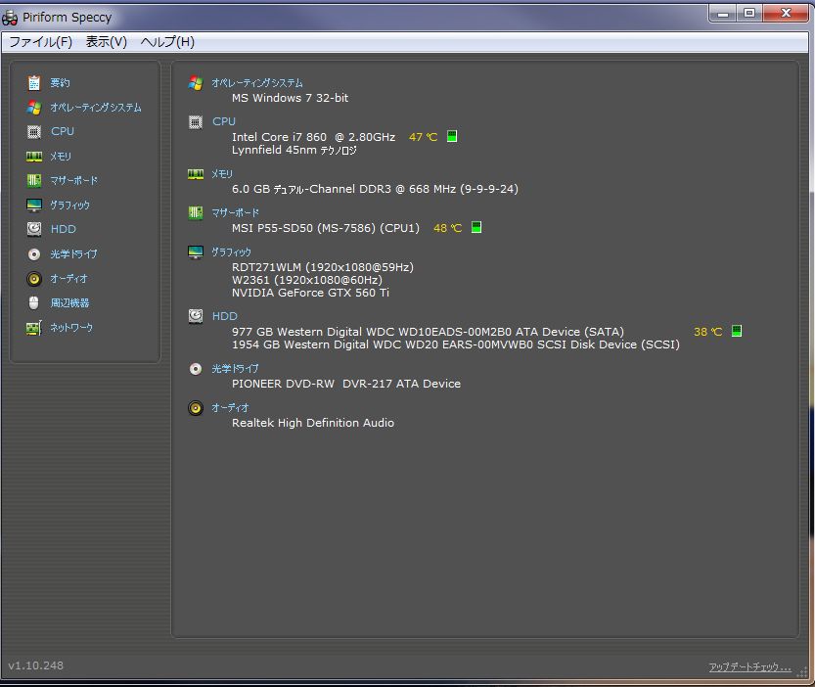This screenshot has height=687, width=815.
Task: Open the ファイル(F) menu
Action: click(40, 42)
